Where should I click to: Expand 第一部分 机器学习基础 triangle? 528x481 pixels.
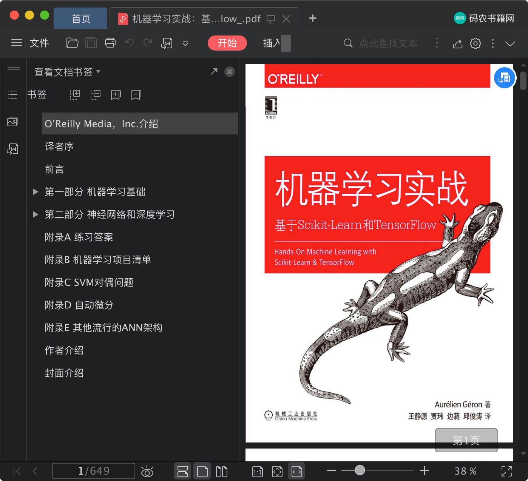pyautogui.click(x=36, y=192)
